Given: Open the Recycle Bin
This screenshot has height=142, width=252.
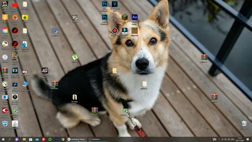Looking at the screenshot, I should point(244,123).
